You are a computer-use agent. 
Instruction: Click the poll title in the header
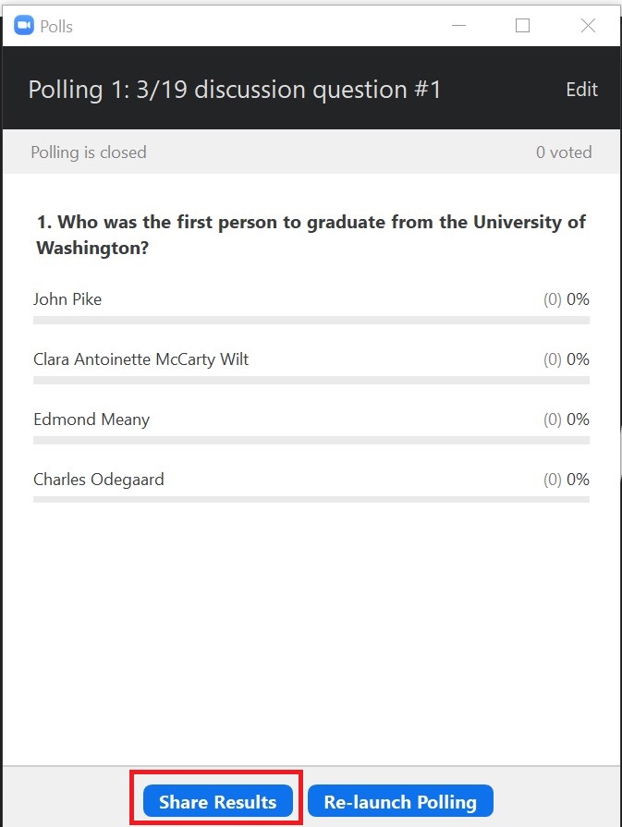pos(235,90)
